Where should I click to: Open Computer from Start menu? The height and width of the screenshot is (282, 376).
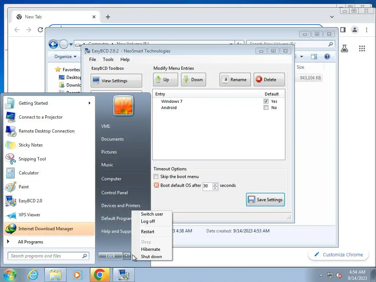coord(111,179)
